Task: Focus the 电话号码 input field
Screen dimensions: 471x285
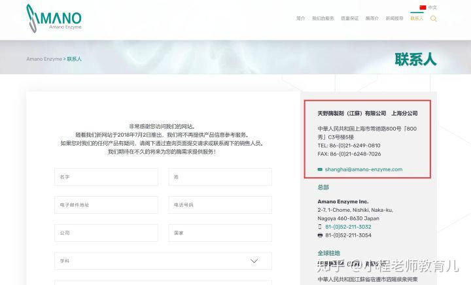Action: tap(220, 205)
